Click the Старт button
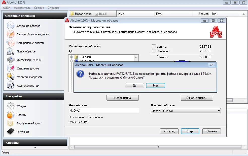This screenshot has height=156, width=248. tap(190, 131)
